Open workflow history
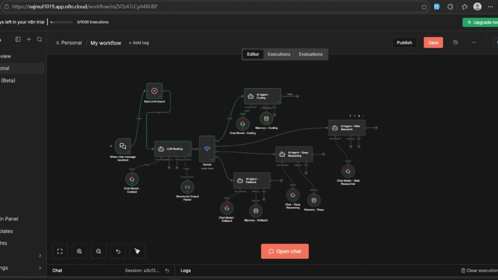498x280 pixels. [x=456, y=42]
